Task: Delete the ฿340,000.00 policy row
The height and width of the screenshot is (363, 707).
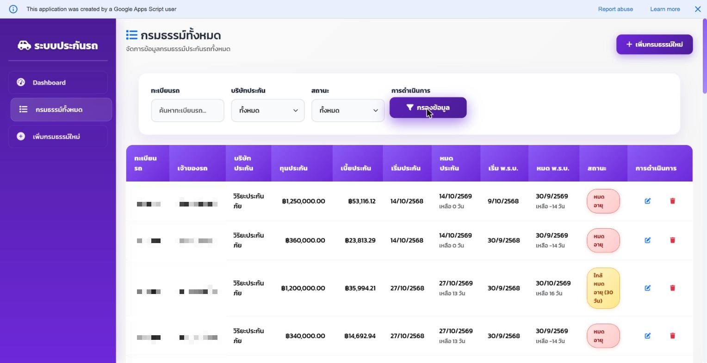Action: pos(672,336)
